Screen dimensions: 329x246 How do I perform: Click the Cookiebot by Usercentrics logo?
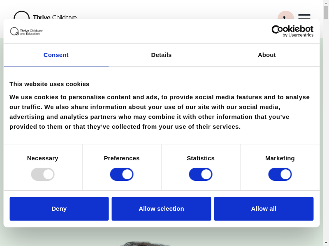click(x=292, y=31)
